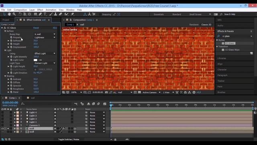
Task: Select the Roto Brush tool
Action: point(66,14)
